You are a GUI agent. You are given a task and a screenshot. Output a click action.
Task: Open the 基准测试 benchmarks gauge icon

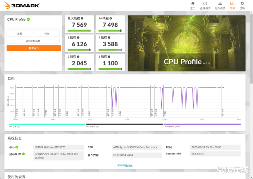205,4
